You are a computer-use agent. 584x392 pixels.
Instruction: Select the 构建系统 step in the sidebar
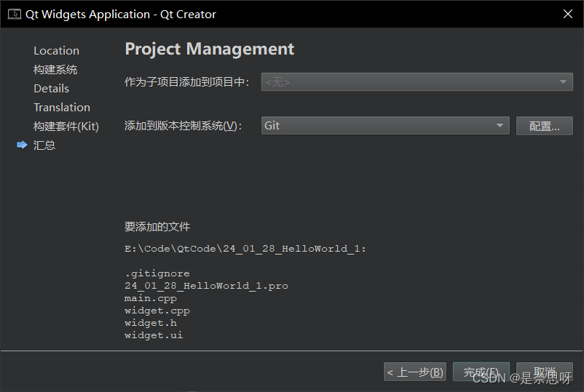pos(55,70)
